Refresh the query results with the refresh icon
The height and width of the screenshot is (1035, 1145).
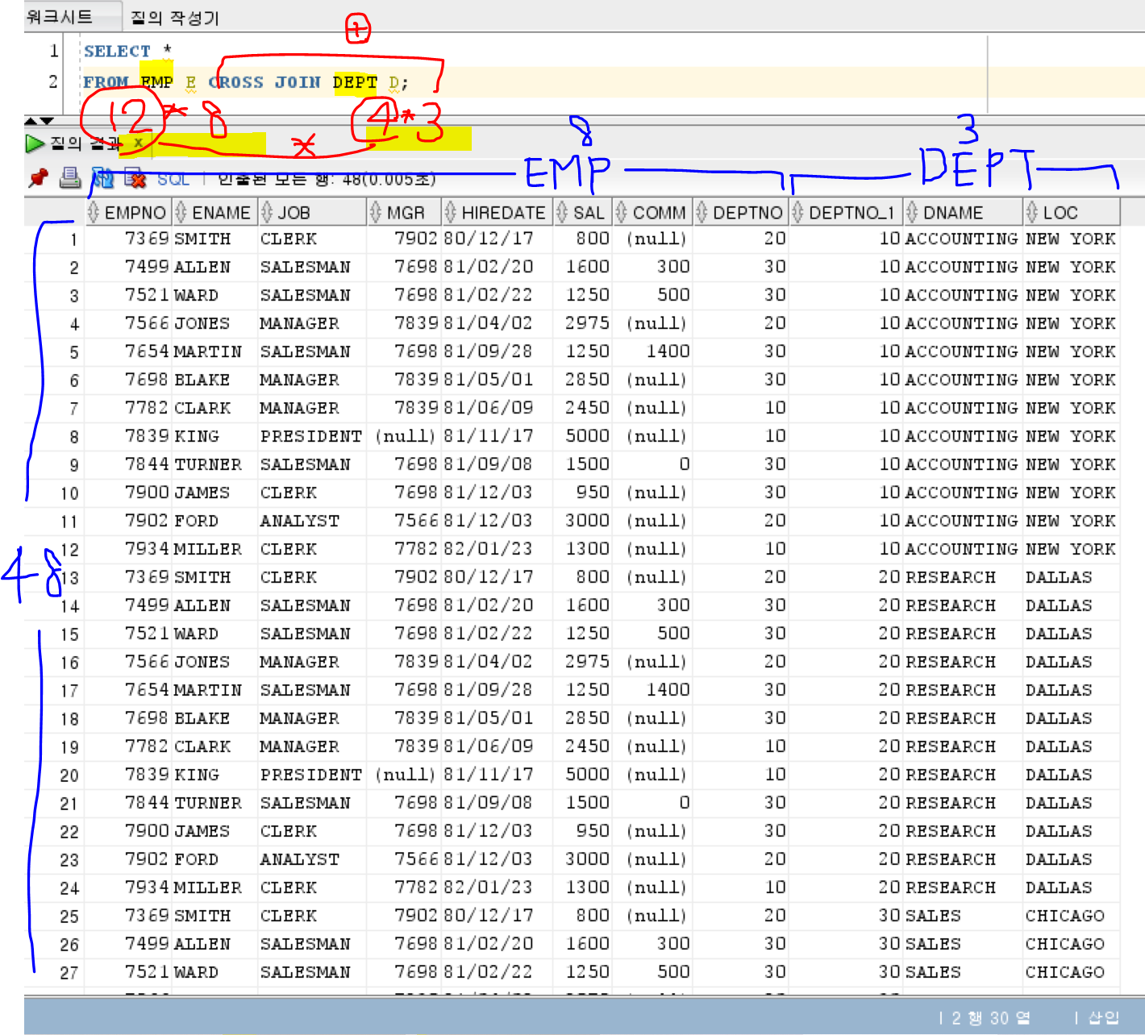click(x=103, y=178)
